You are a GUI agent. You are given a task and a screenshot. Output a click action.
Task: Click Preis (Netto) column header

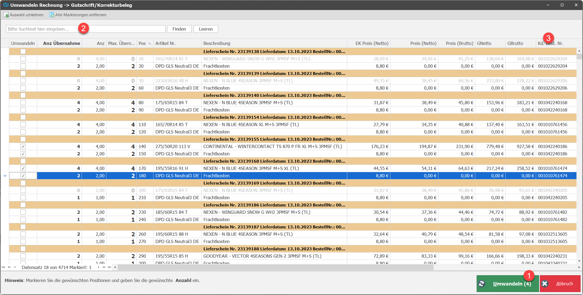414,43
